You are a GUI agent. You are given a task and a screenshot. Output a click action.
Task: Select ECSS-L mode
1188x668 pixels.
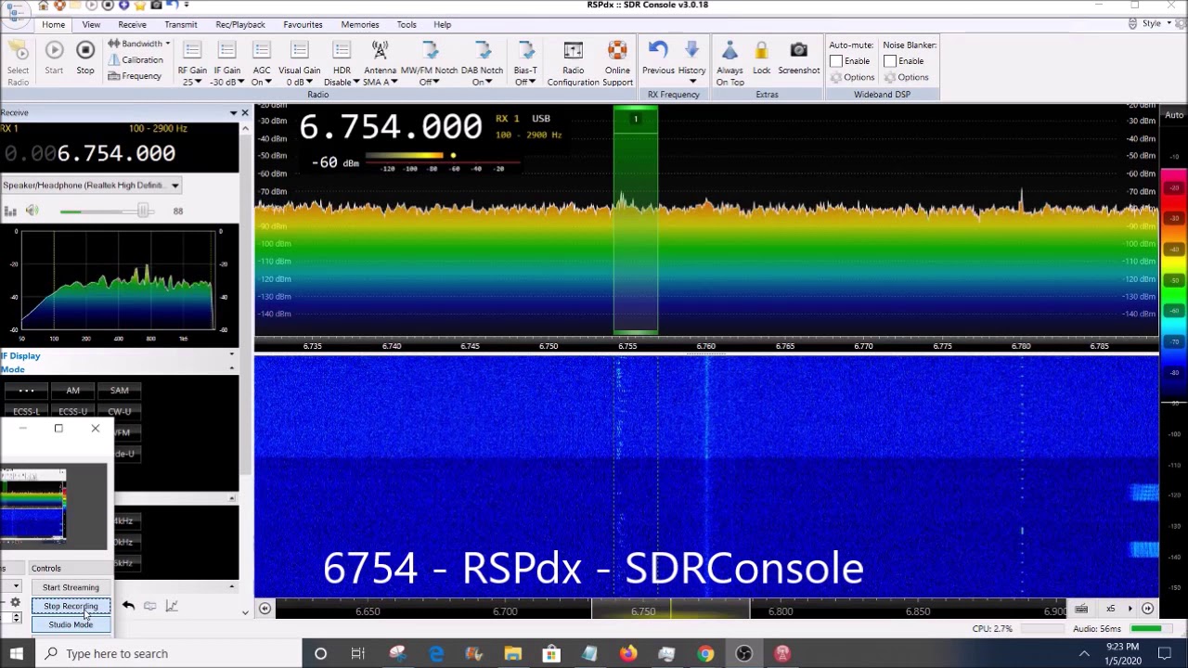[26, 412]
